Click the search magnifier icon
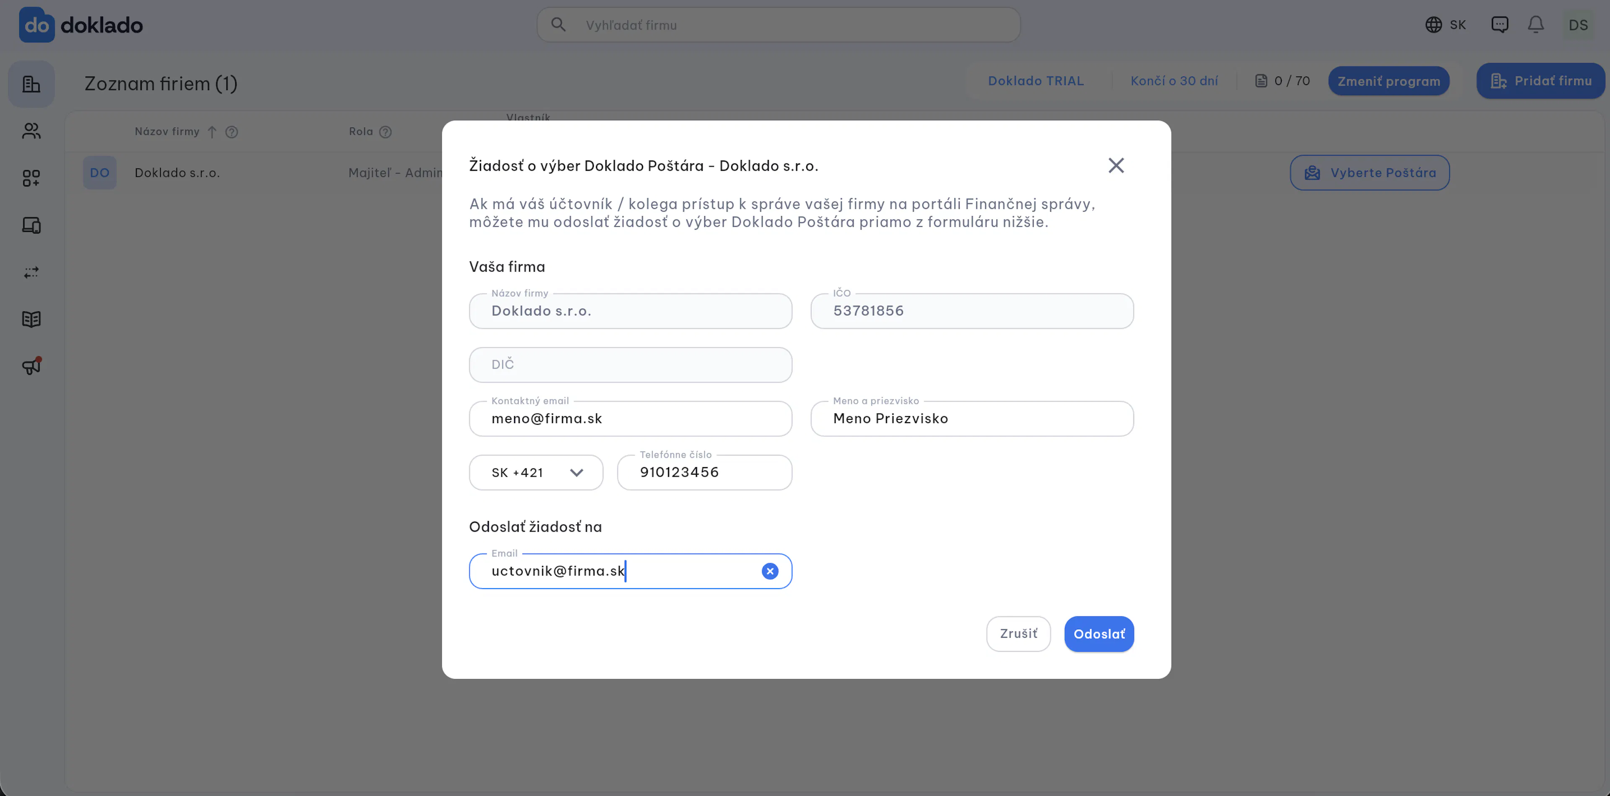Viewport: 1610px width, 796px height. click(558, 24)
